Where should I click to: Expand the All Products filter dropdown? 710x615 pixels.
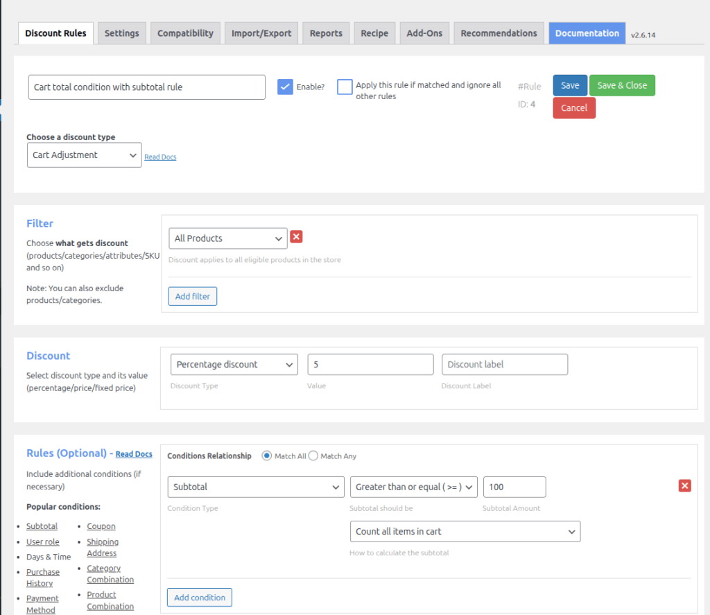tap(227, 239)
